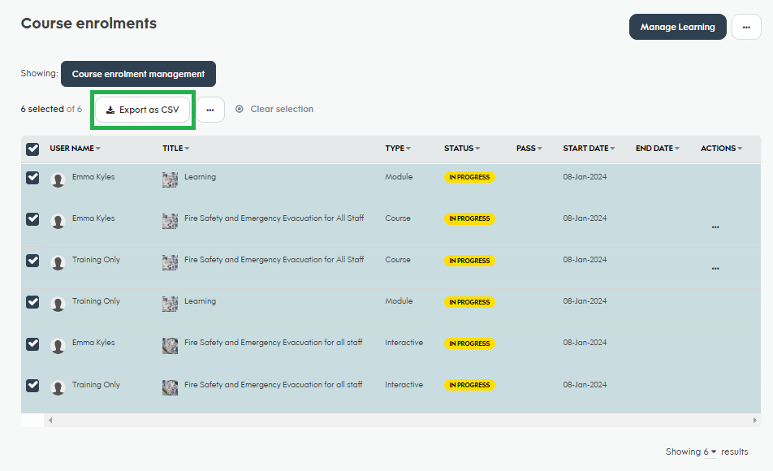This screenshot has width=773, height=471.
Task: Click the Course enrolment management filter button
Action: coord(138,74)
